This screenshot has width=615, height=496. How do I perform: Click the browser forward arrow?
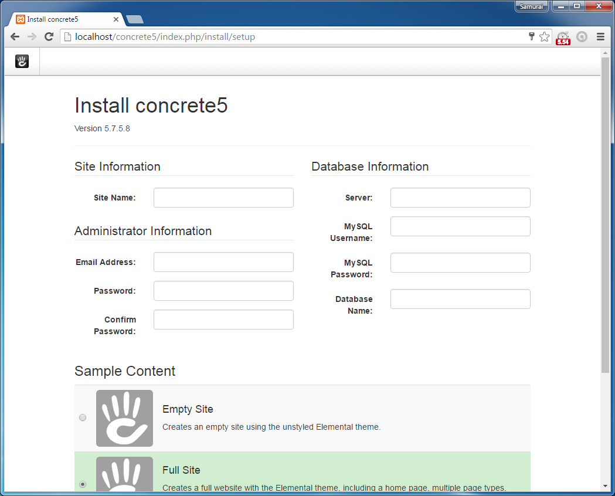(32, 37)
